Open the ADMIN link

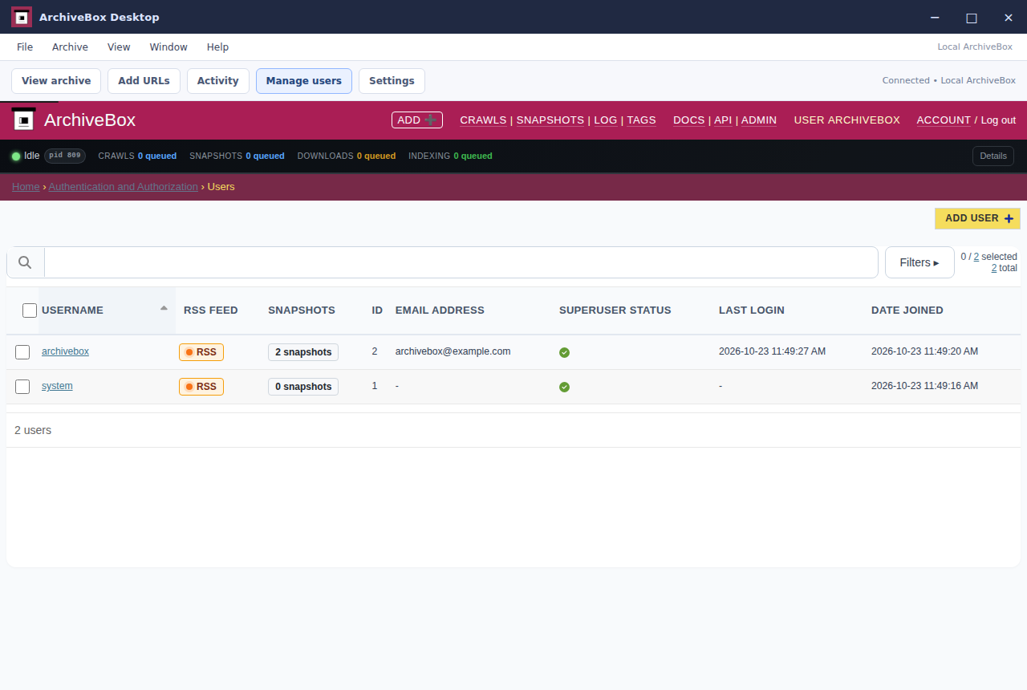[759, 120]
